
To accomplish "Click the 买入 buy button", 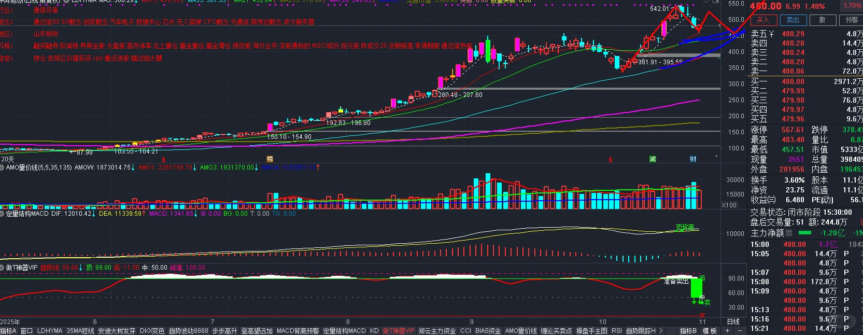I will [x=763, y=20].
